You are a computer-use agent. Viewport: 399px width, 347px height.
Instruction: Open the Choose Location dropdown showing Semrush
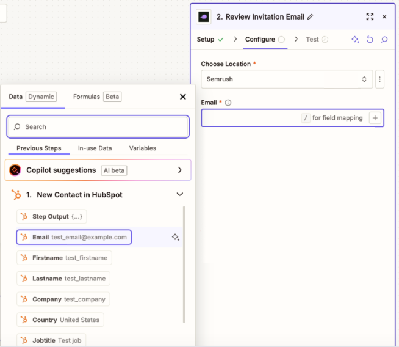coord(287,79)
